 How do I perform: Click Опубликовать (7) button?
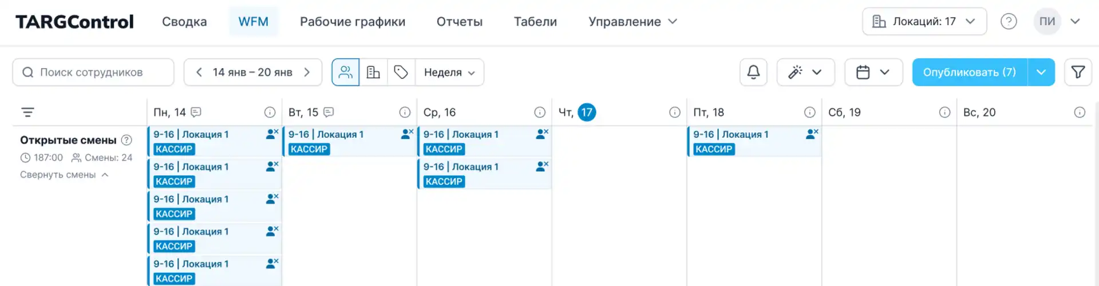tap(970, 72)
